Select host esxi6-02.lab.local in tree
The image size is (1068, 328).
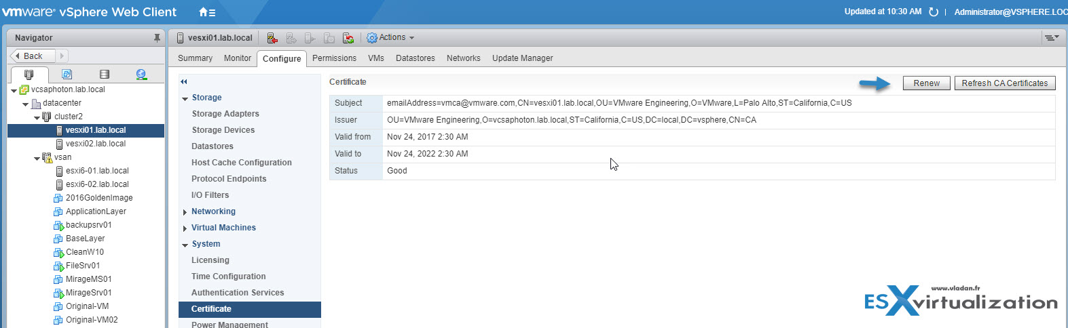pyautogui.click(x=97, y=184)
